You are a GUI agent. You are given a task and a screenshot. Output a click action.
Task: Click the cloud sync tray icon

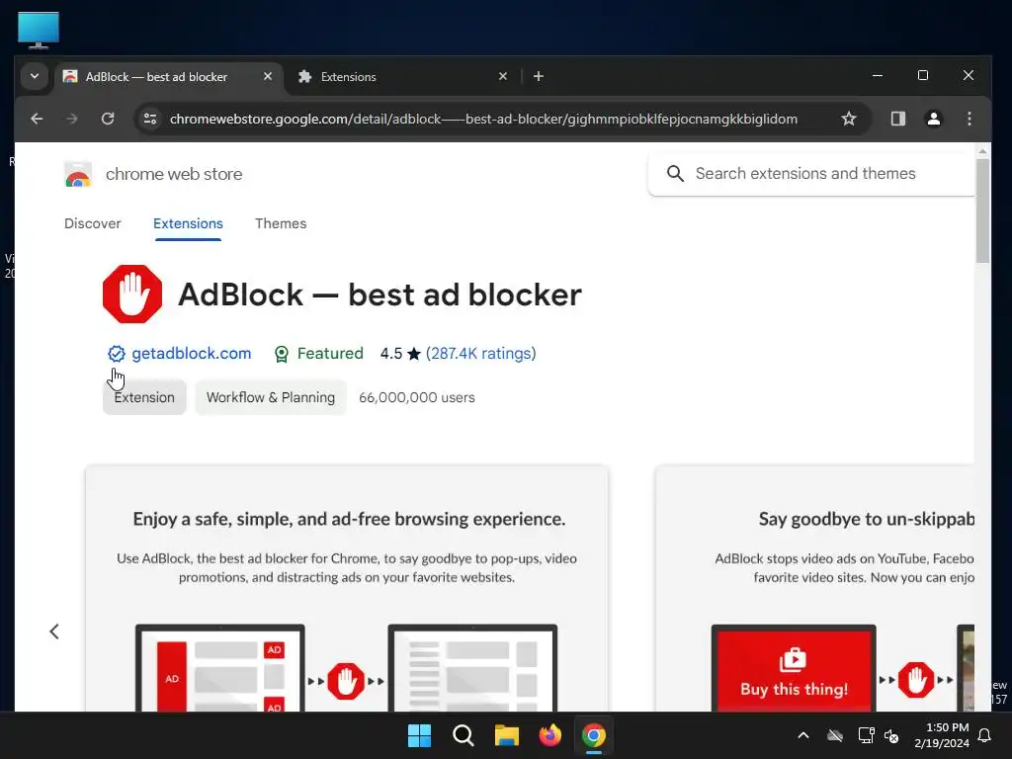click(x=835, y=735)
